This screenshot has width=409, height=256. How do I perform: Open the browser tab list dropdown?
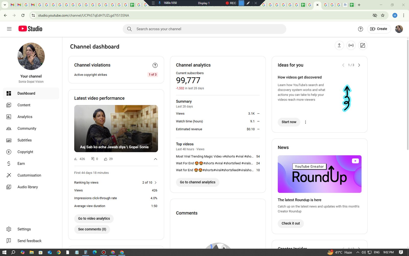5,5
